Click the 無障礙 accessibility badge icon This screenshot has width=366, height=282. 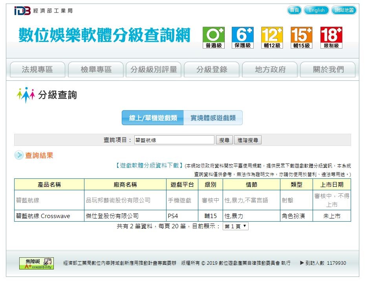click(37, 263)
